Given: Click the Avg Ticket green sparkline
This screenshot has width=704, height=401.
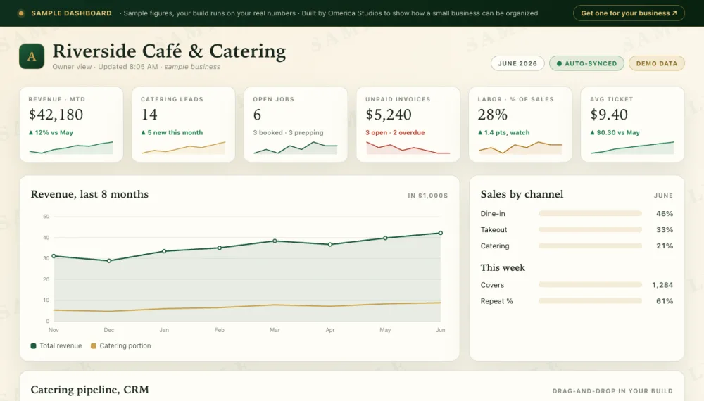Looking at the screenshot, I should 633,148.
